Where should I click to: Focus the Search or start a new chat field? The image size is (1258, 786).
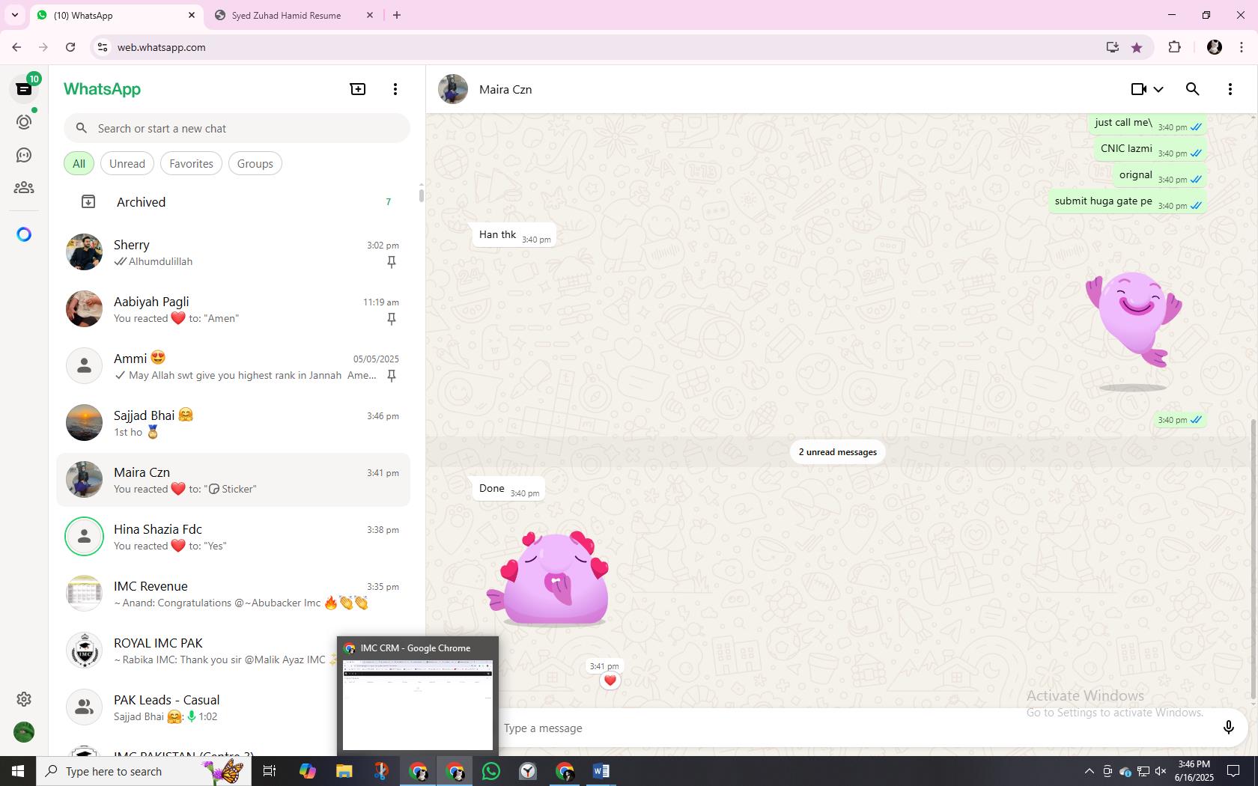[237, 128]
